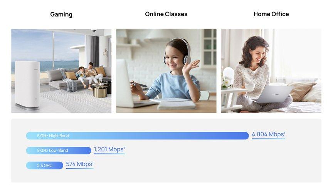Open the woman with laptop image
This screenshot has height=191, width=333.
pos(271,71)
